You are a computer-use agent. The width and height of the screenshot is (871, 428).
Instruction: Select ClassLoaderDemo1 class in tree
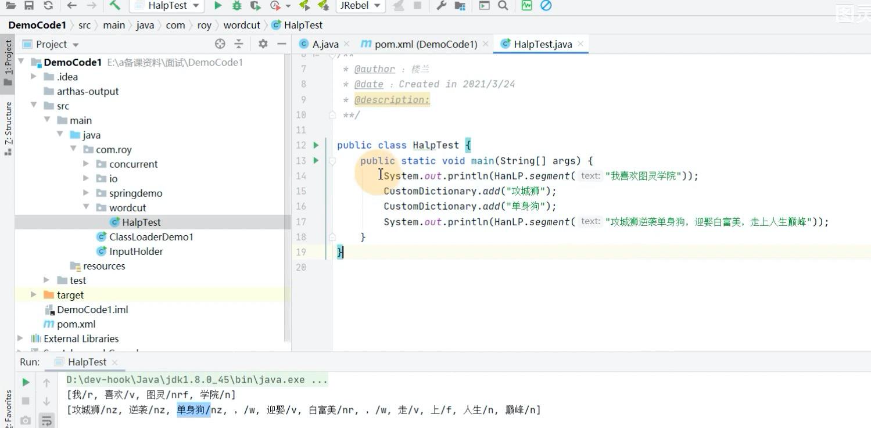click(152, 237)
